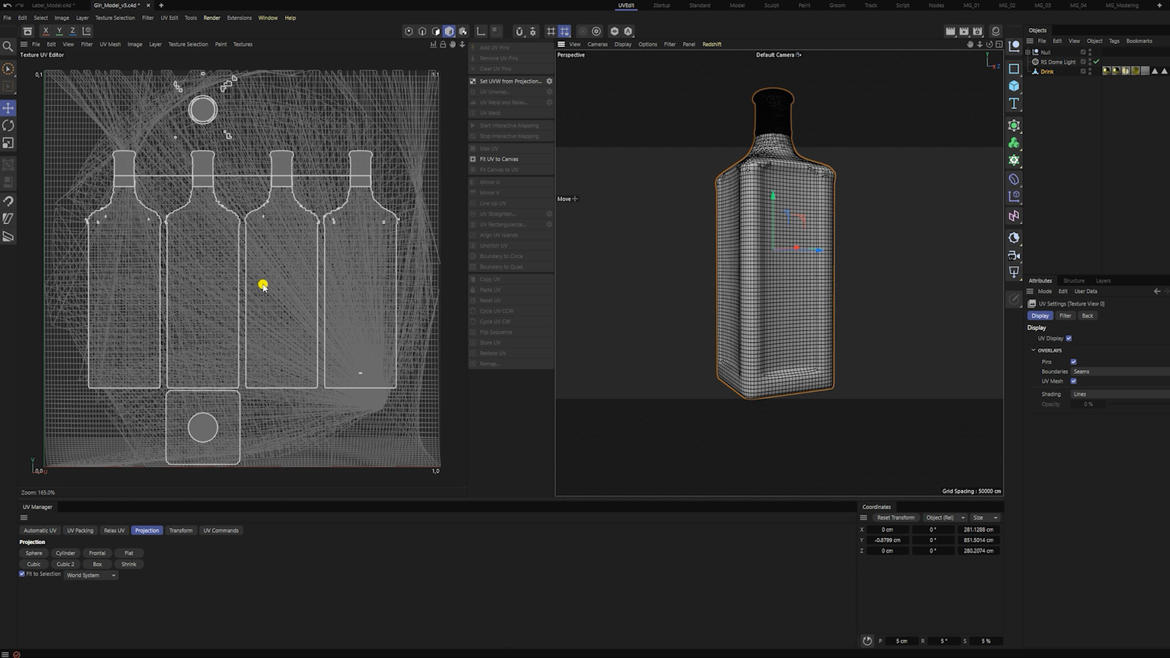Image resolution: width=1170 pixels, height=658 pixels.
Task: Select the Scale tool in left toolbar
Action: [x=9, y=143]
